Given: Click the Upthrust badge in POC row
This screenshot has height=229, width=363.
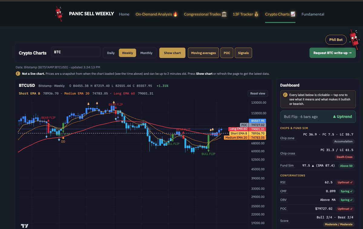Looking at the screenshot, I should click(x=345, y=209).
